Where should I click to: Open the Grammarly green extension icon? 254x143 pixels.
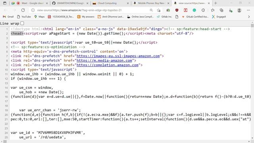[x=194, y=10]
